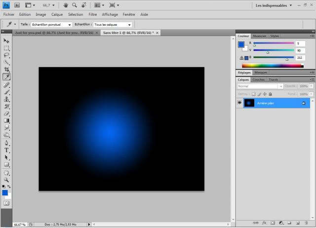Open the Filtre menu
The height and width of the screenshot is (228, 316).
tap(93, 14)
